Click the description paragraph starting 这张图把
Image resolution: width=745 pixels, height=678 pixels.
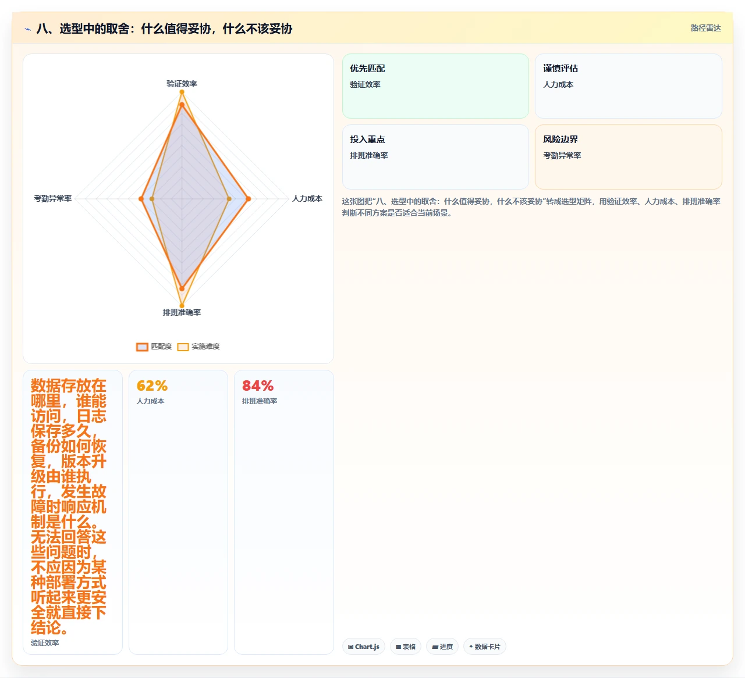531,207
